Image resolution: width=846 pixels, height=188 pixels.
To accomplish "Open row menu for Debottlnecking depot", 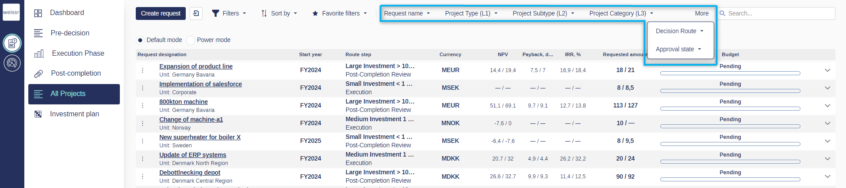I will (x=142, y=176).
